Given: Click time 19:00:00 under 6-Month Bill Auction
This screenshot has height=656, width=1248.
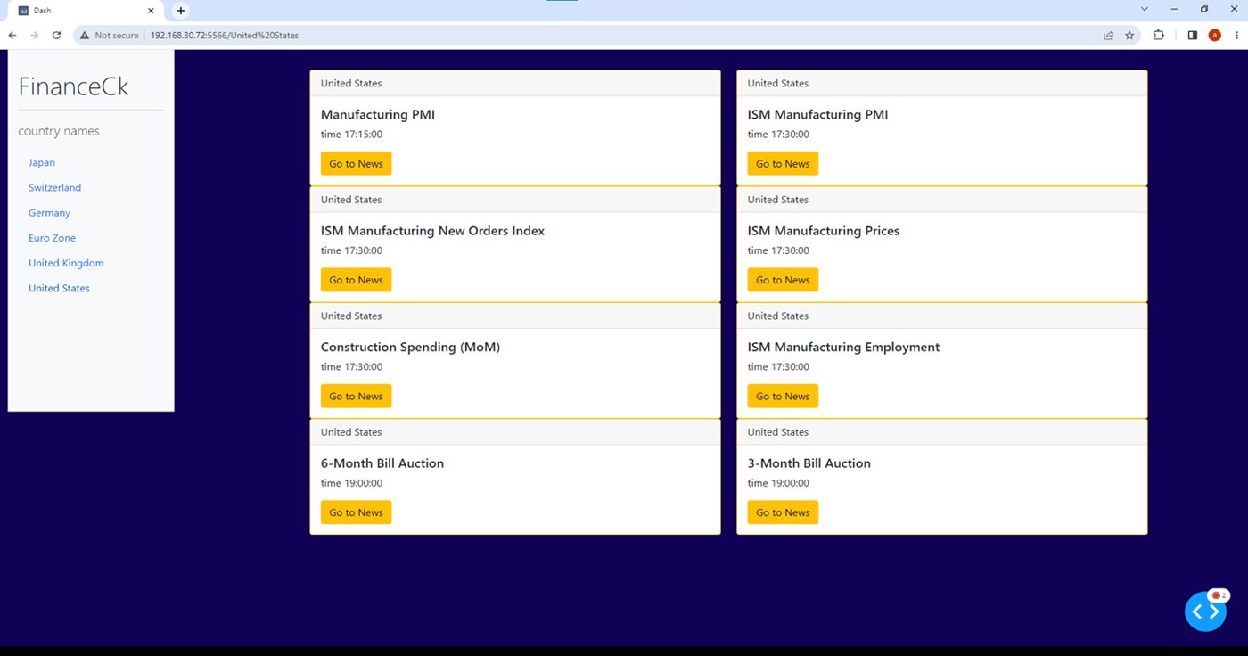Looking at the screenshot, I should 351,483.
